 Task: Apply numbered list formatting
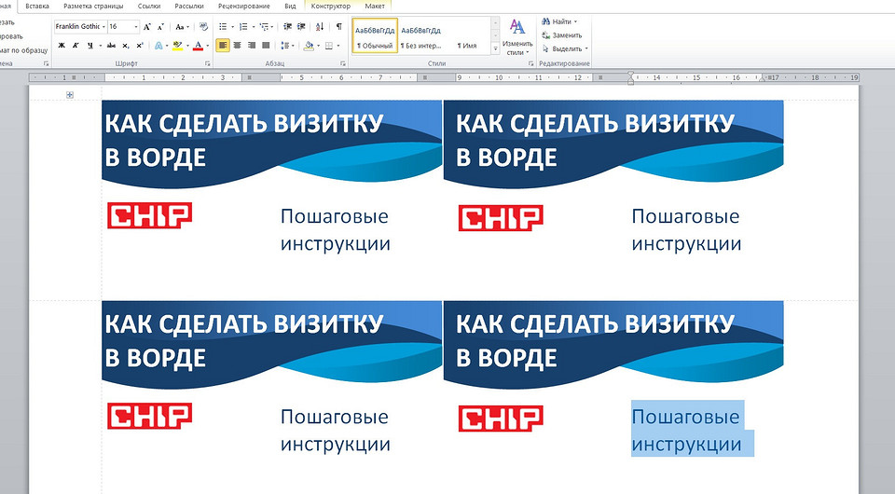(x=243, y=27)
